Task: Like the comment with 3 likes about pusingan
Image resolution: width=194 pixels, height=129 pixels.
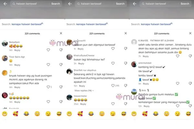Action: pos(48,87)
